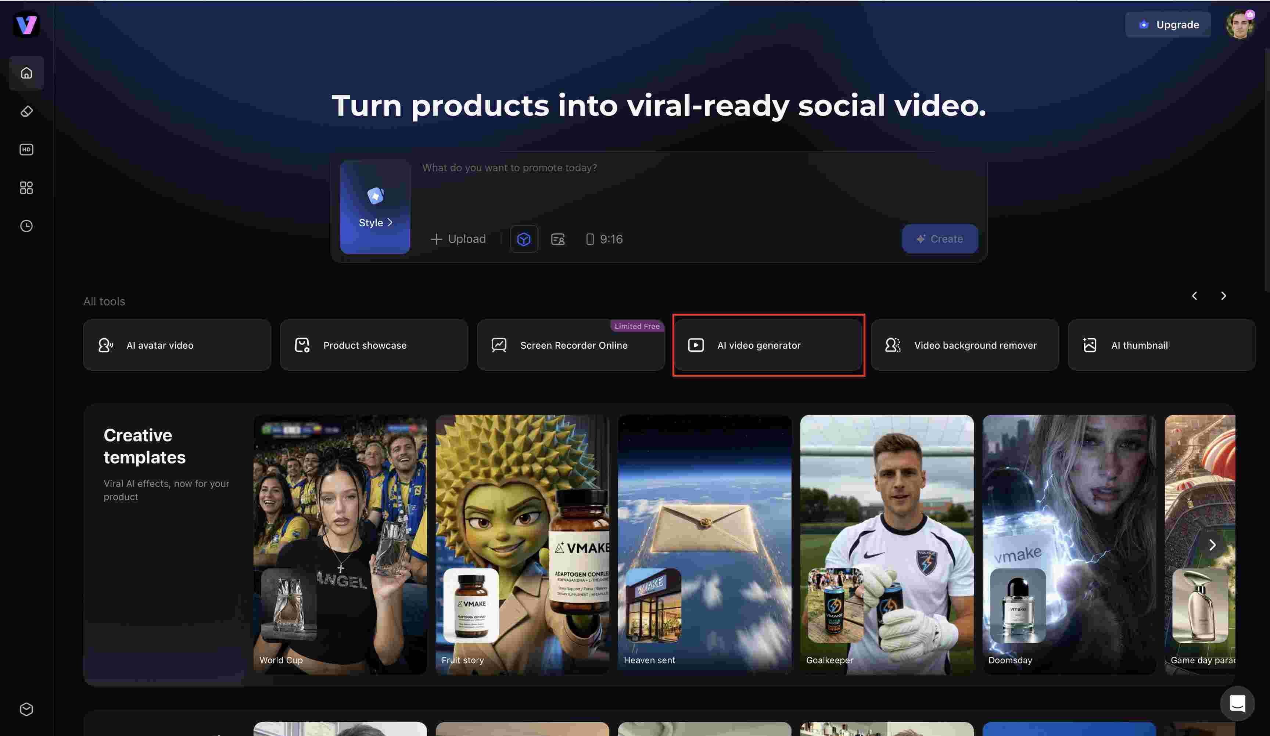
Task: Click the All tools label
Action: 104,301
